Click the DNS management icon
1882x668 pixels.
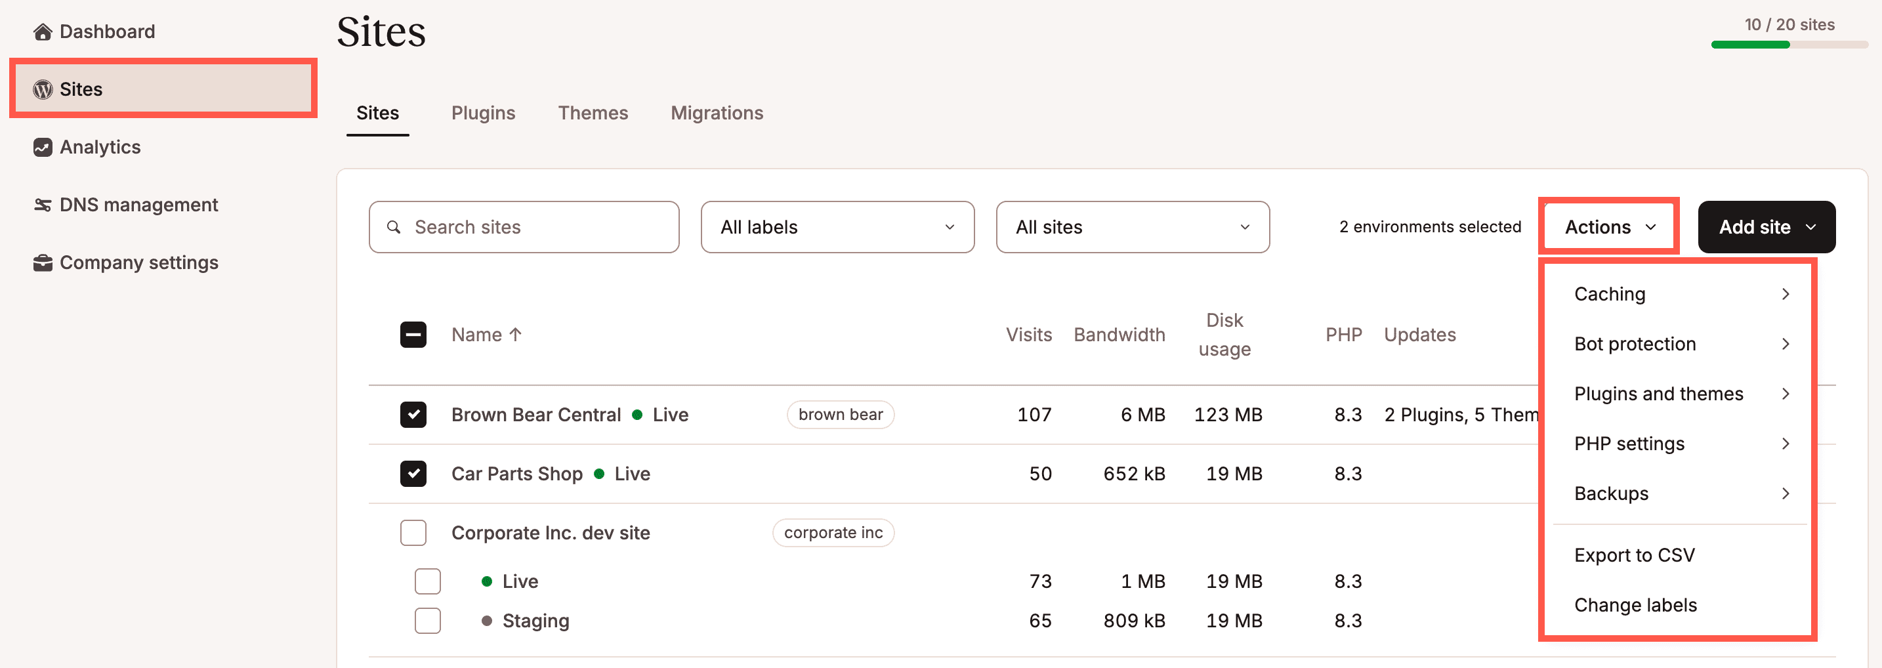click(43, 205)
